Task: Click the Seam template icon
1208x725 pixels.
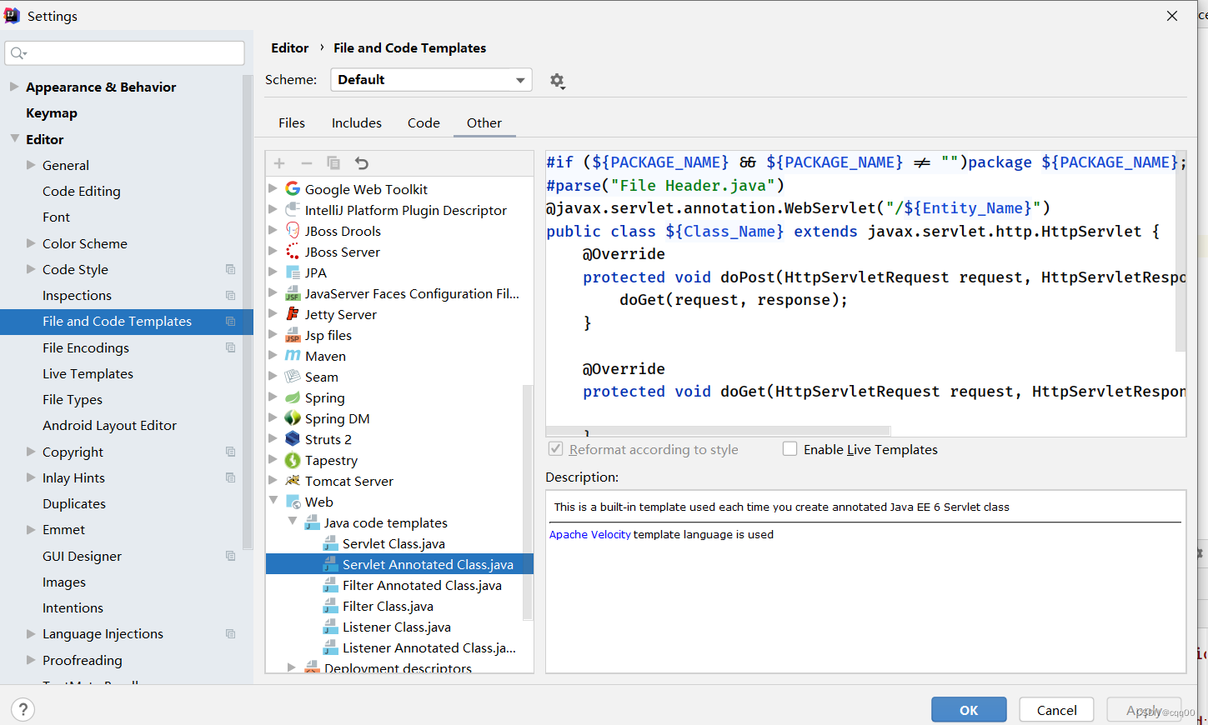Action: coord(293,377)
